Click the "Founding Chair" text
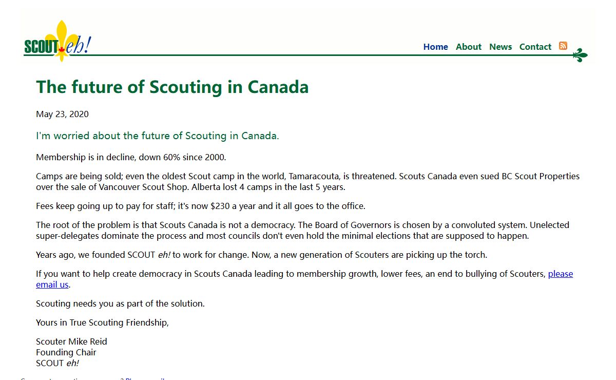Image resolution: width=616 pixels, height=380 pixels. point(66,352)
